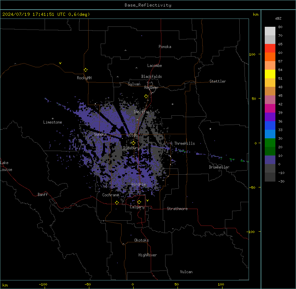Select the RockyMH label

tap(84, 78)
